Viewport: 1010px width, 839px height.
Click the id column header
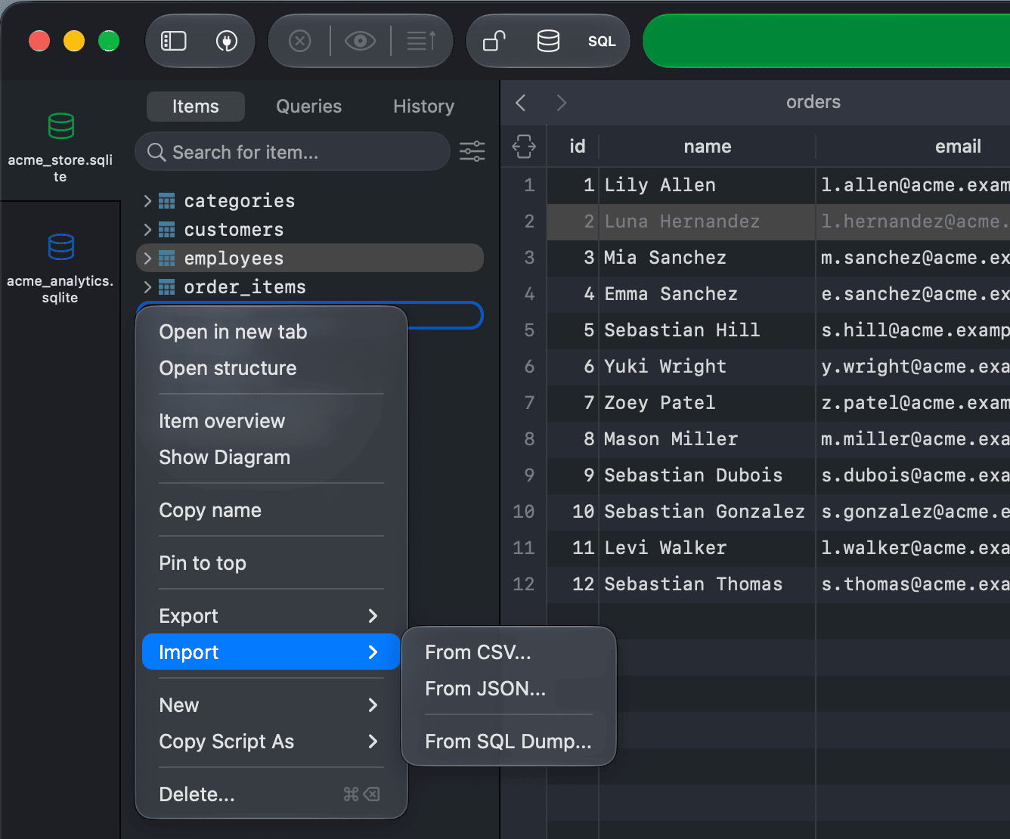coord(573,147)
